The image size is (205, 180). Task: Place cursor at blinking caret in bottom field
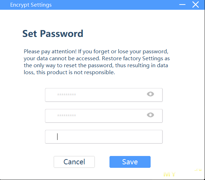click(x=57, y=137)
